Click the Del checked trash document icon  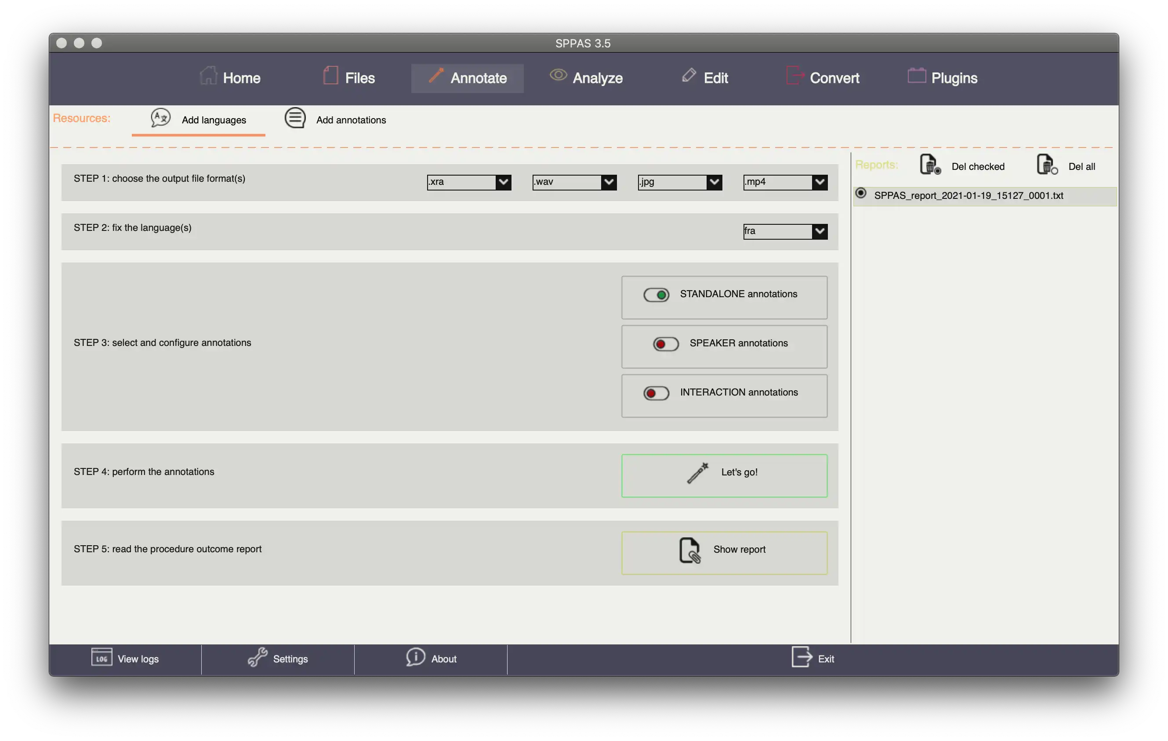930,165
